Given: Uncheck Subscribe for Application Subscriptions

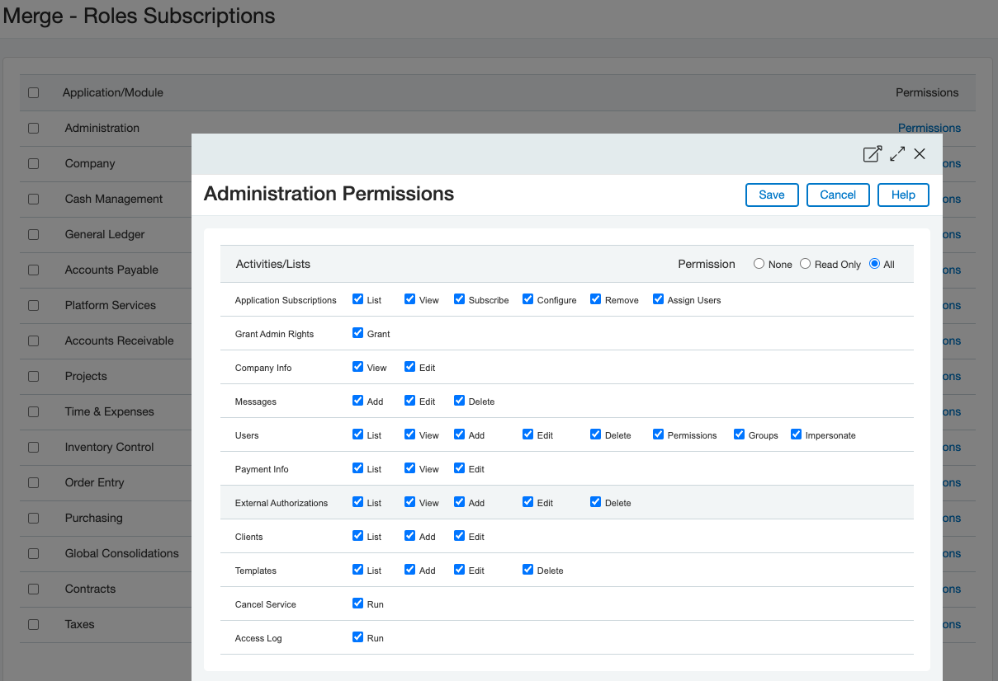Looking at the screenshot, I should [x=459, y=299].
